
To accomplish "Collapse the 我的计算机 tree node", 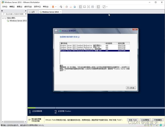I will coord(3,18).
